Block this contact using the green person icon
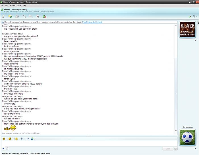 [44, 17]
